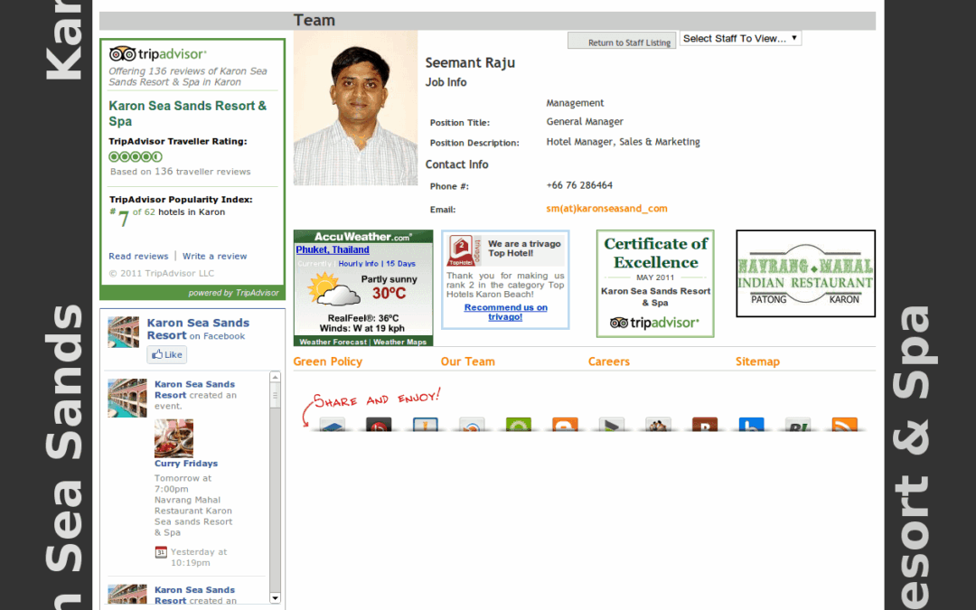Click the Facebook feed scrollbar up arrow
Viewport: 976px width, 610px height.
click(x=275, y=377)
